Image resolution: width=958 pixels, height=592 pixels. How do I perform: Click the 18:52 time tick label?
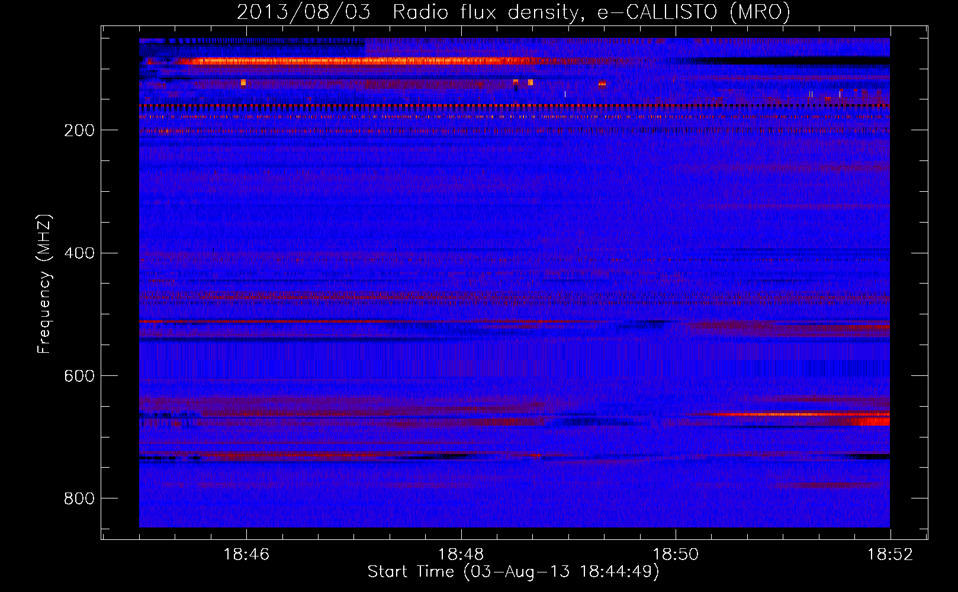tap(891, 554)
